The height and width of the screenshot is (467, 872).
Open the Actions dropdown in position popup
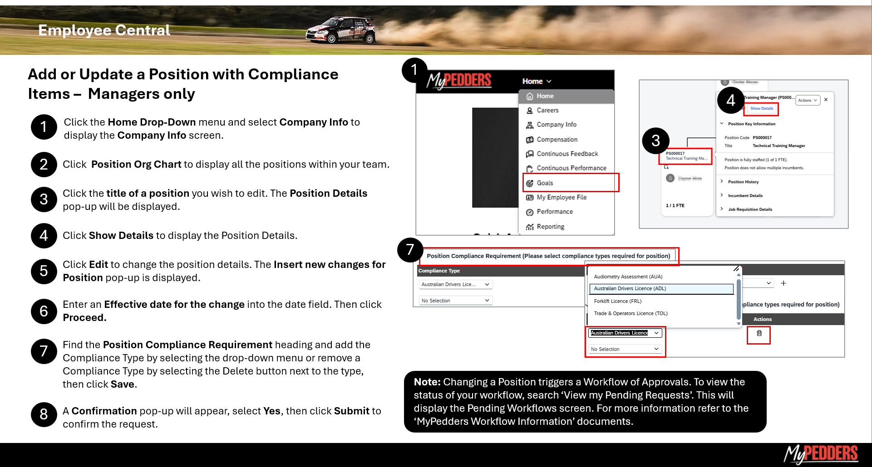click(808, 100)
